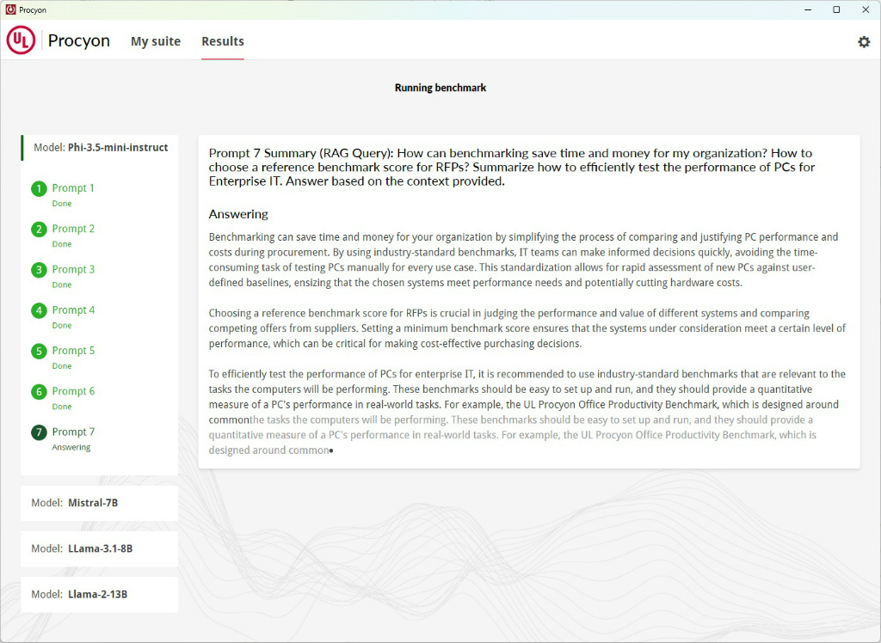This screenshot has height=643, width=881.
Task: Maximize the Procyon window
Action: click(836, 9)
